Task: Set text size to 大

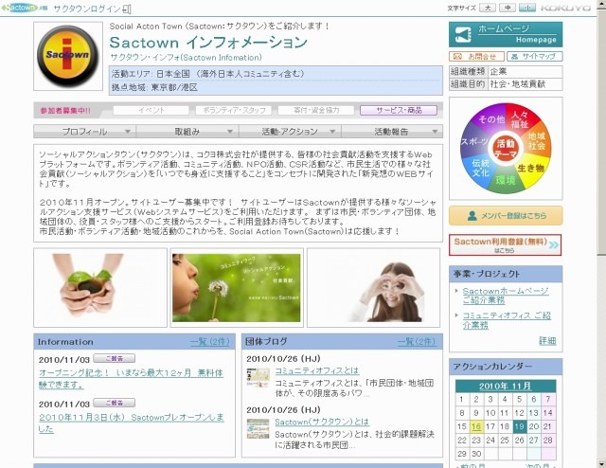Action: tap(488, 8)
